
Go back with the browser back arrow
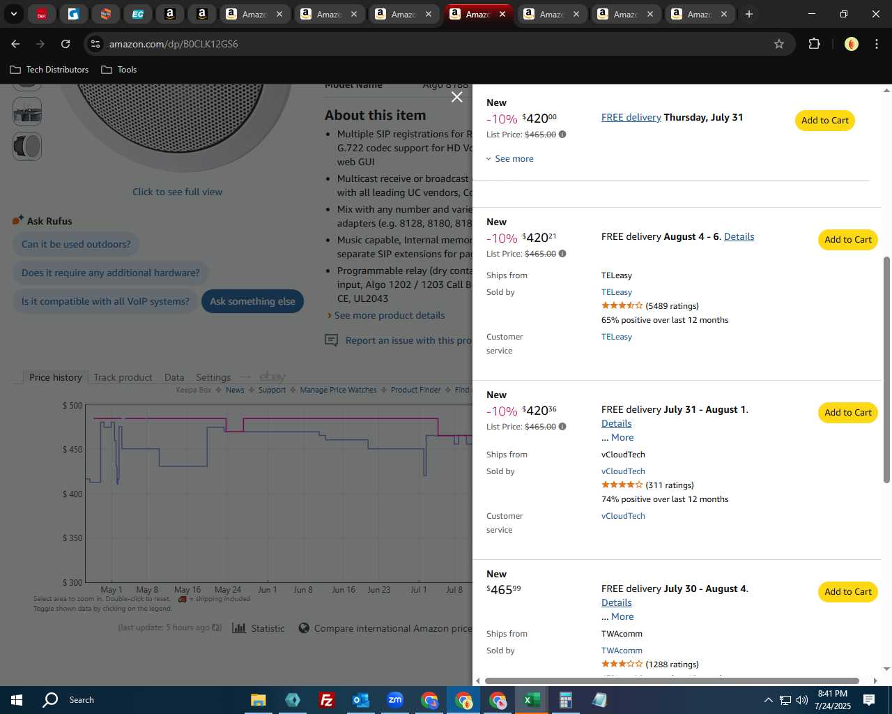coord(15,44)
